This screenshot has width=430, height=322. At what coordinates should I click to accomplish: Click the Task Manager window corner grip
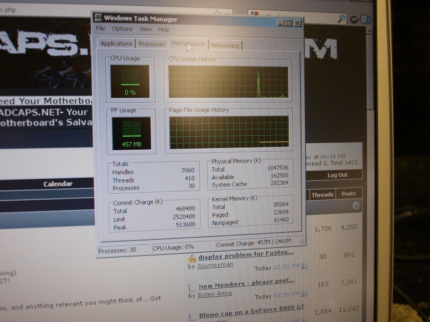pos(302,240)
